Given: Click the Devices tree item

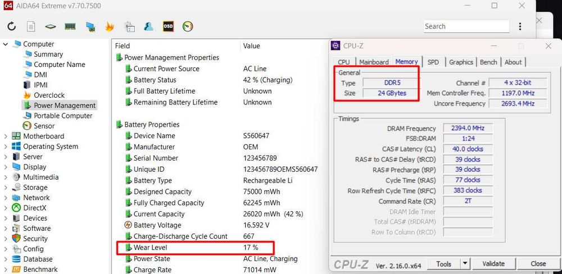Looking at the screenshot, I should [x=35, y=218].
